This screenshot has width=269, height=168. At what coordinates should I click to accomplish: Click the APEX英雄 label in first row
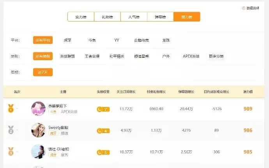(x=69, y=112)
